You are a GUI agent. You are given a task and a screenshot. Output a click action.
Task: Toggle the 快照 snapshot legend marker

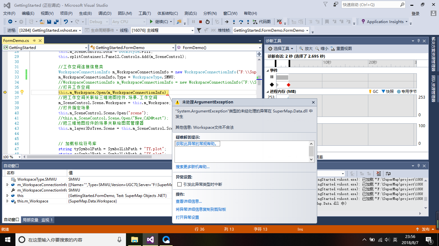tap(383, 91)
